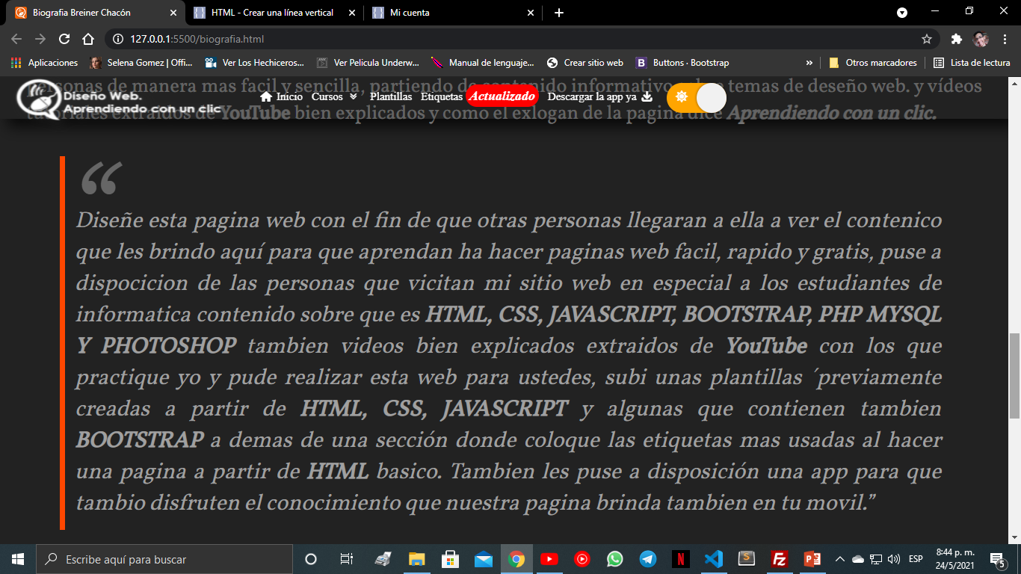Open the Plantillas page link
The image size is (1021, 574).
391,96
